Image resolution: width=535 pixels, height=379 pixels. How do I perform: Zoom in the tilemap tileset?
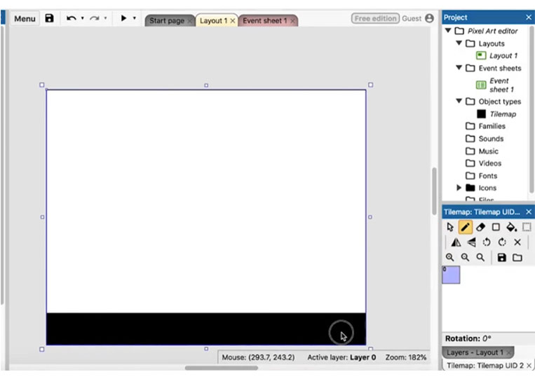pyautogui.click(x=450, y=257)
